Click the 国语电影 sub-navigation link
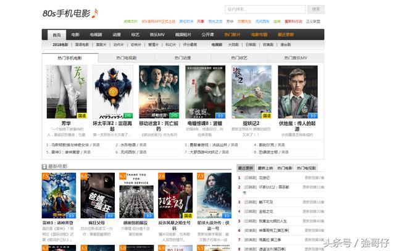This screenshot has width=395, height=251. (x=82, y=44)
